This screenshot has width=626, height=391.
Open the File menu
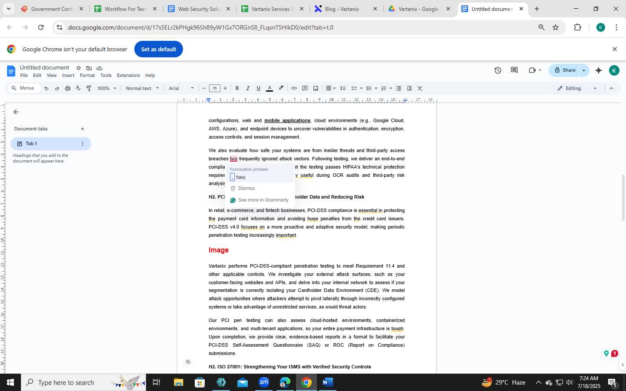click(x=24, y=75)
